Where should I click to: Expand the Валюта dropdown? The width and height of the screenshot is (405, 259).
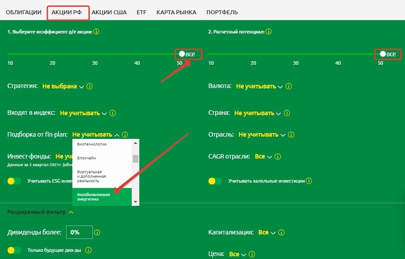[260, 86]
